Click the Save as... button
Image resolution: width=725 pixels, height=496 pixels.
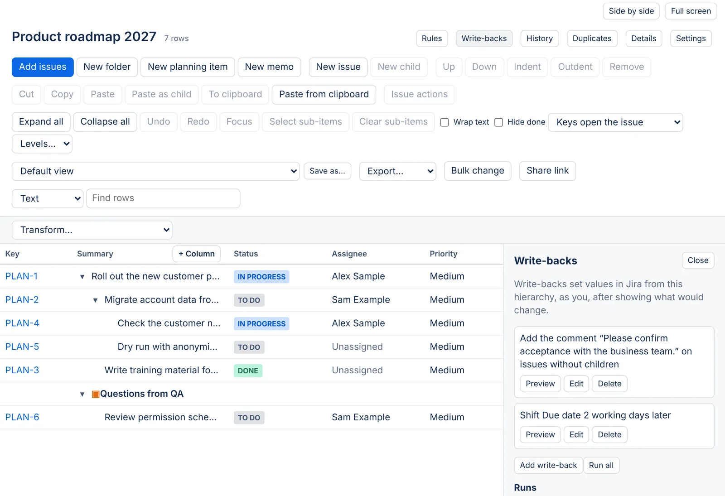point(327,171)
